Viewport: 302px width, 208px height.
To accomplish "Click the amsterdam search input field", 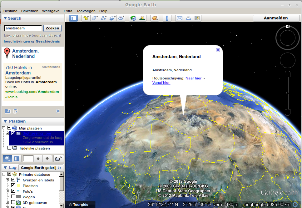I will coord(23,28).
